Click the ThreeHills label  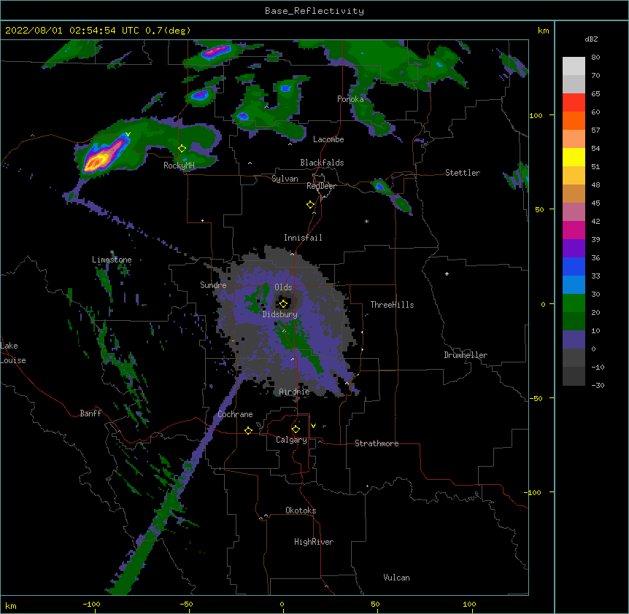[x=392, y=305]
